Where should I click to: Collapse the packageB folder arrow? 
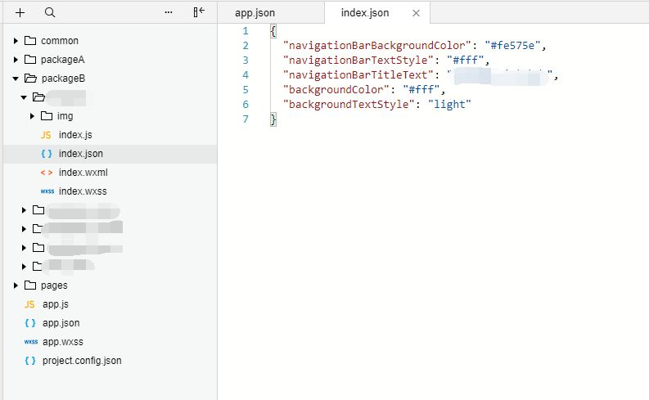[x=16, y=79]
